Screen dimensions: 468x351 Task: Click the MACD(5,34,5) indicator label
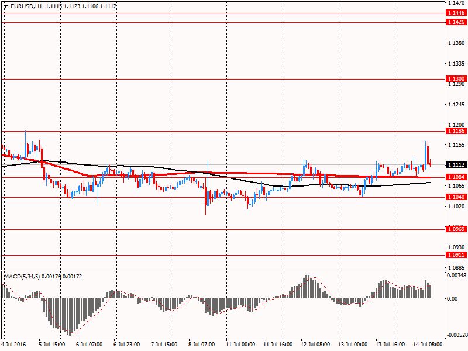[x=22, y=276]
